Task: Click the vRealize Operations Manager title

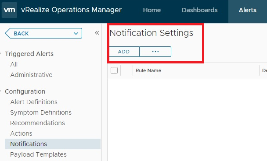Action: [x=71, y=10]
